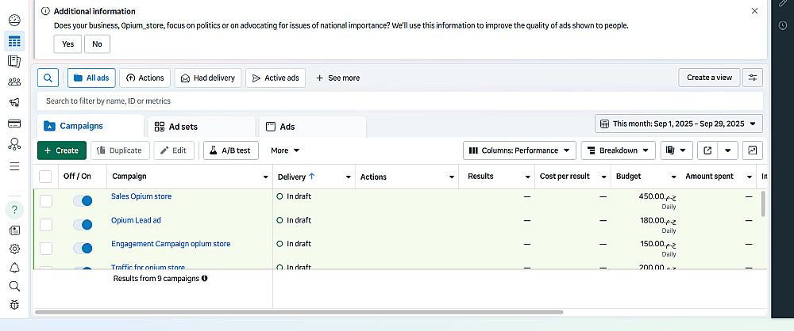This screenshot has height=331, width=794.
Task: Open billing card icon in sidebar
Action: [x=14, y=123]
